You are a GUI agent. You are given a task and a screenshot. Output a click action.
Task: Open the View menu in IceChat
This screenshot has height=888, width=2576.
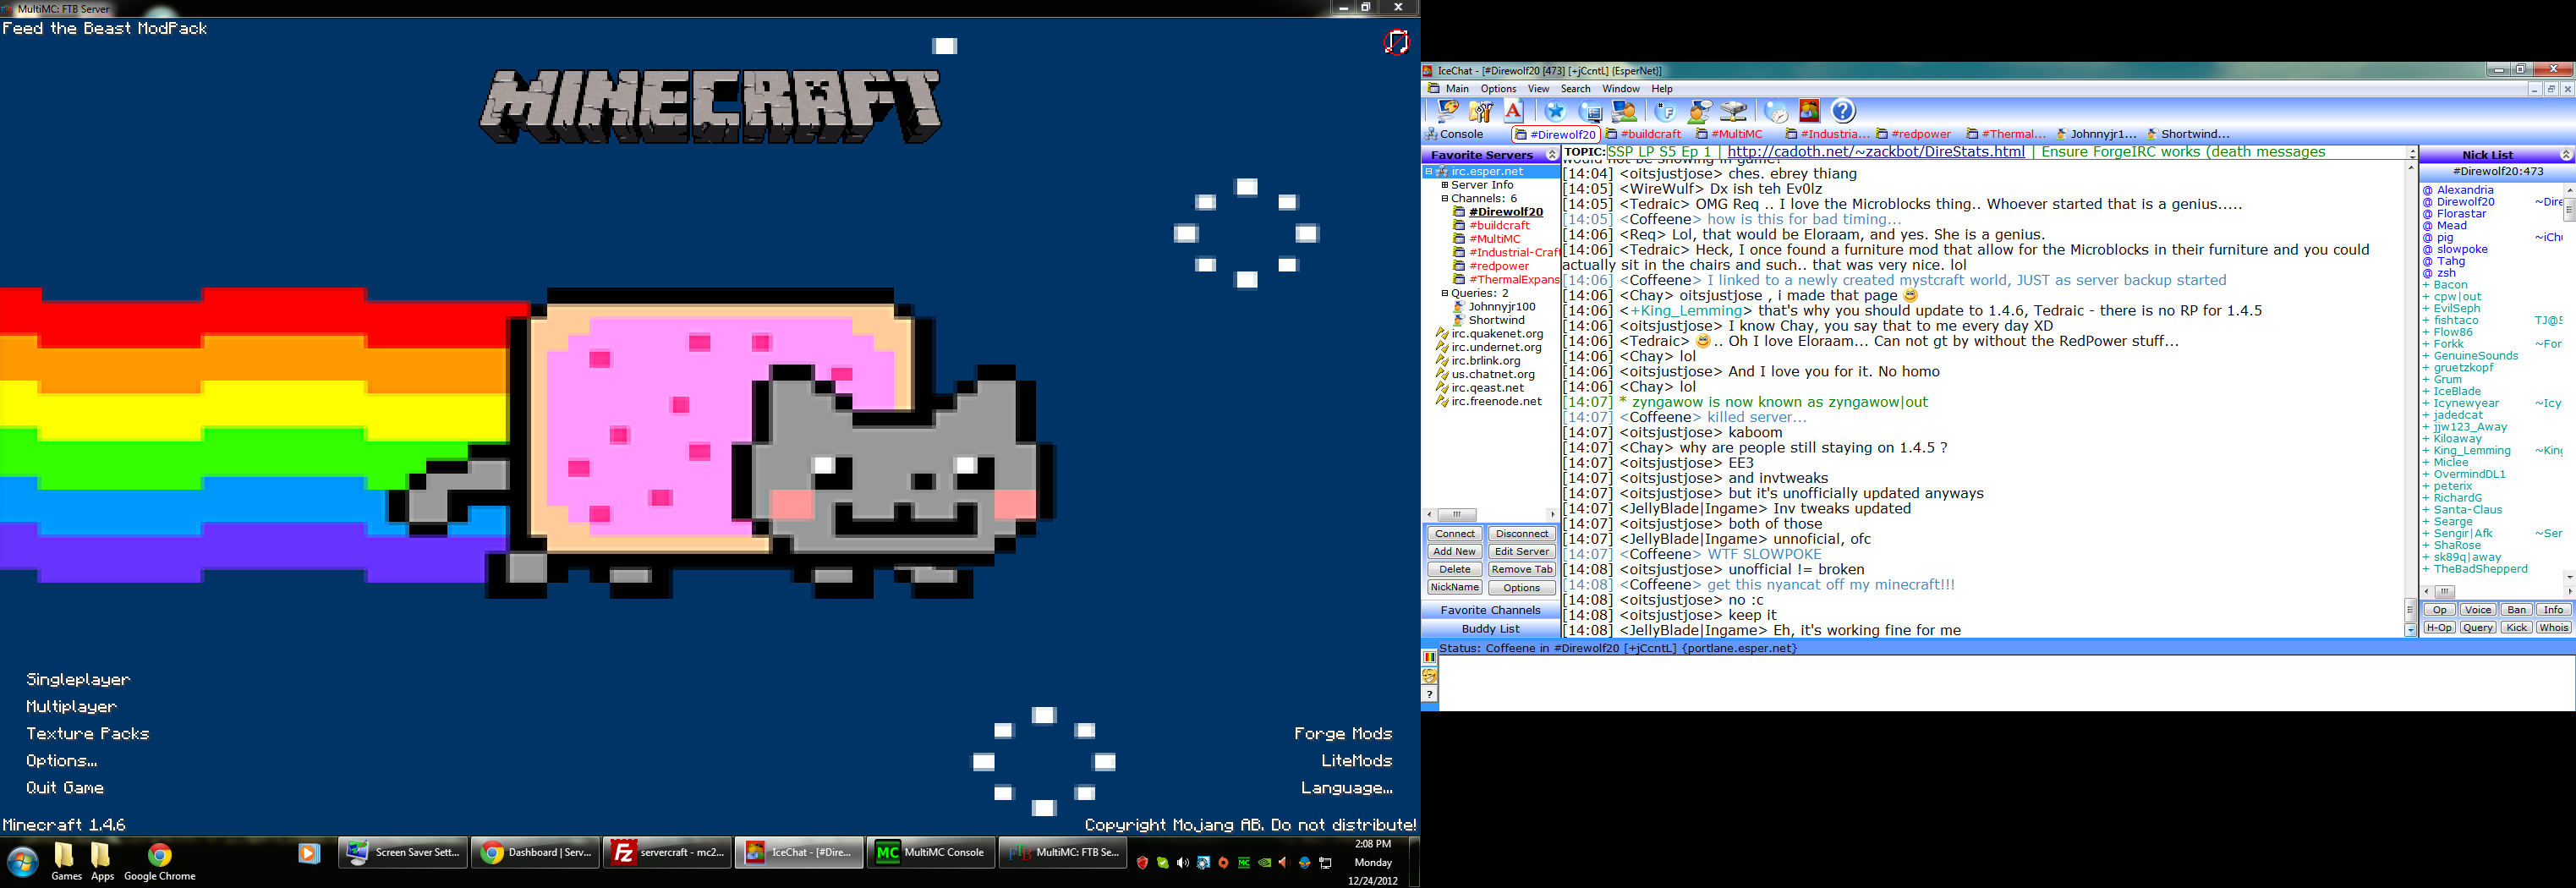tap(1538, 89)
